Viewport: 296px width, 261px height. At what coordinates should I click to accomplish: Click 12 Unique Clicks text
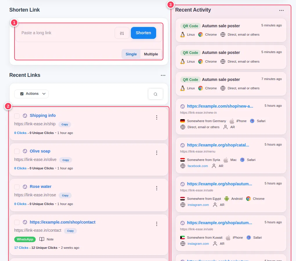(44, 248)
